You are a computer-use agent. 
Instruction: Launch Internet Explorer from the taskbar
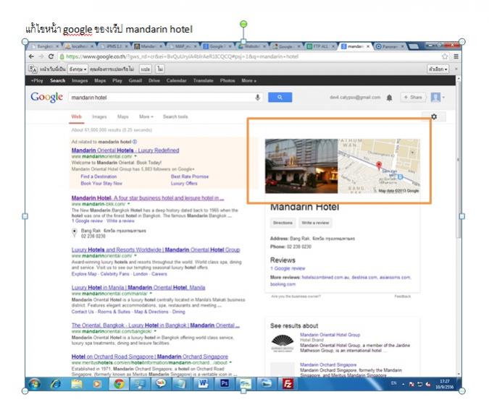[x=56, y=384]
